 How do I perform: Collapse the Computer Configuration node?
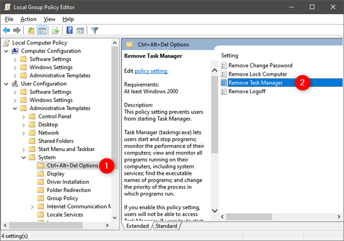pyautogui.click(x=6, y=51)
